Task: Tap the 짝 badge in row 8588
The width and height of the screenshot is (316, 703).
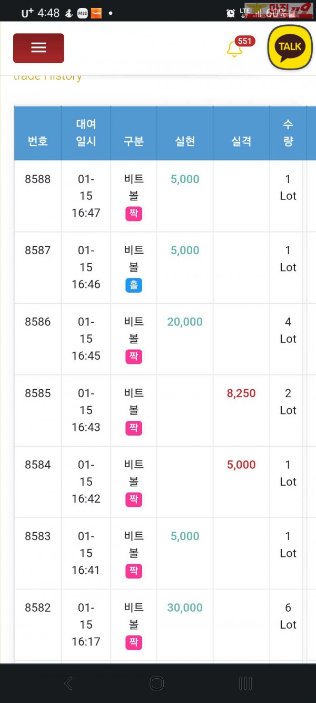Action: [x=134, y=214]
